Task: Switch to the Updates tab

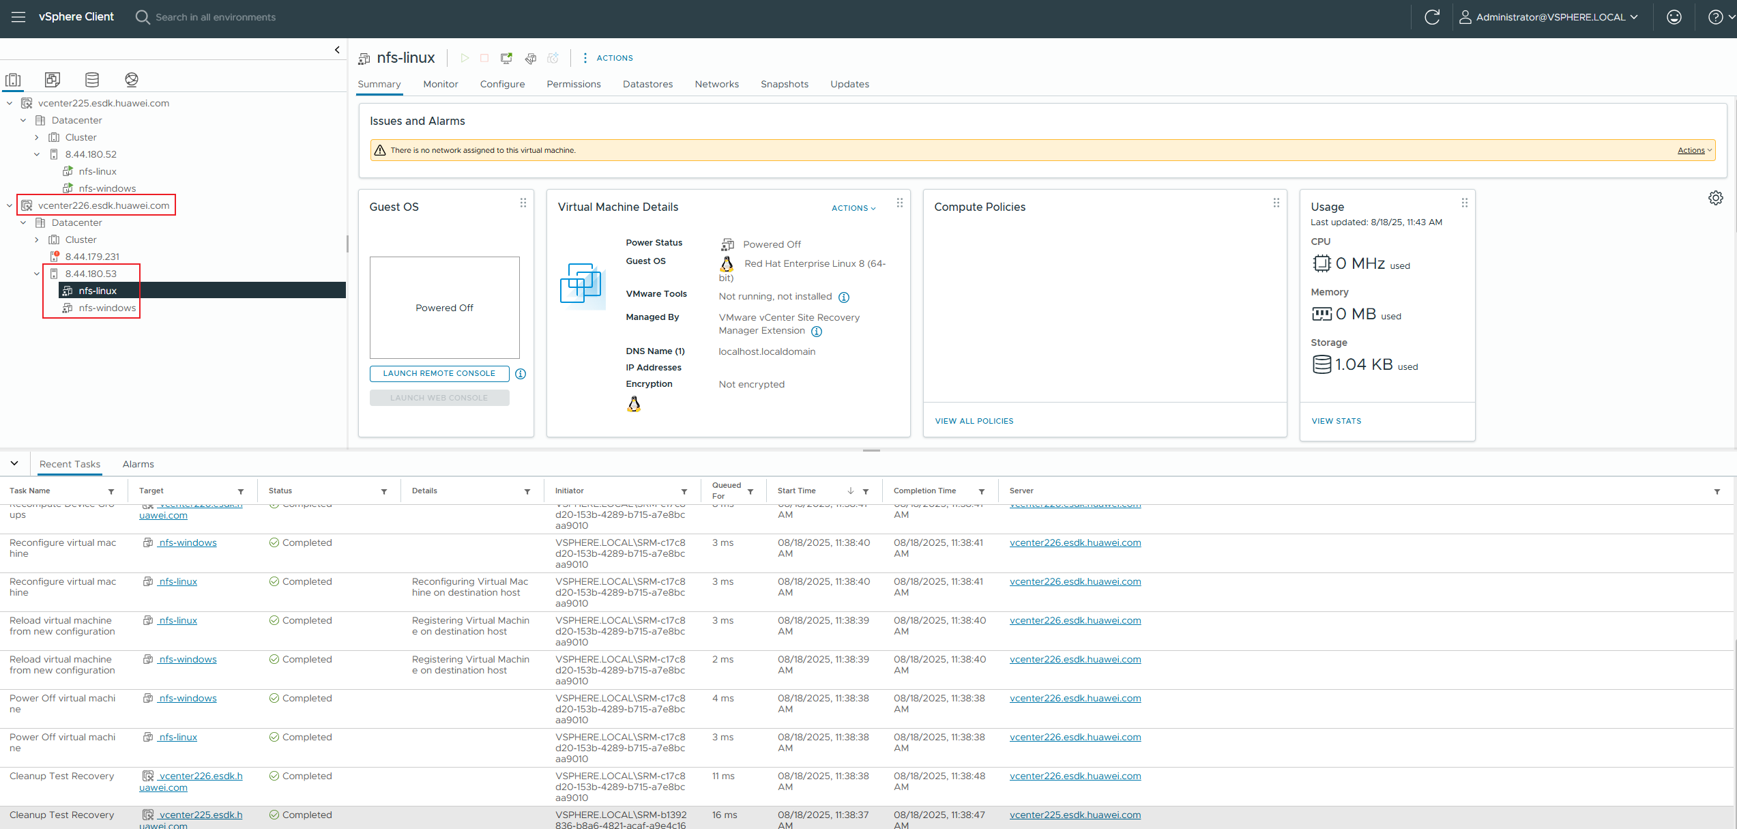Action: (849, 84)
